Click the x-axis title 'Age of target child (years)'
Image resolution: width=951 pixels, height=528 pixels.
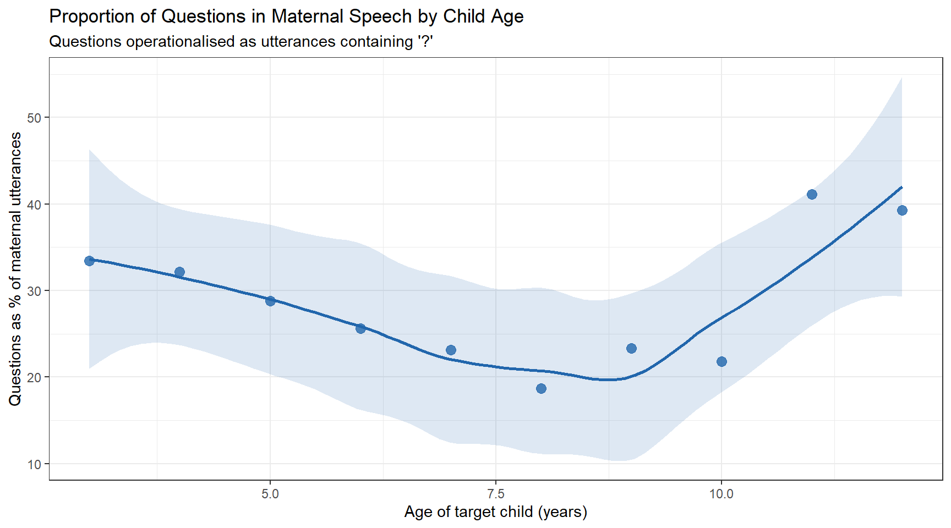(496, 512)
